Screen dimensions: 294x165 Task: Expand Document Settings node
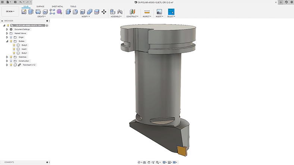(x=7, y=29)
